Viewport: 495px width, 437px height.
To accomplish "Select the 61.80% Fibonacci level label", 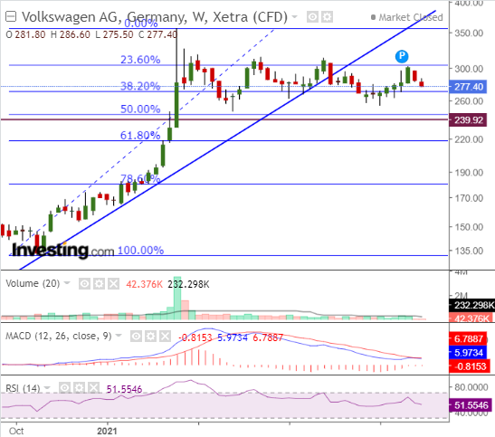I will (x=140, y=135).
